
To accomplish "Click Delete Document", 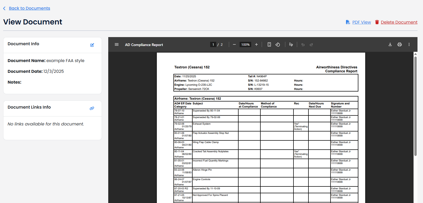I will point(399,22).
